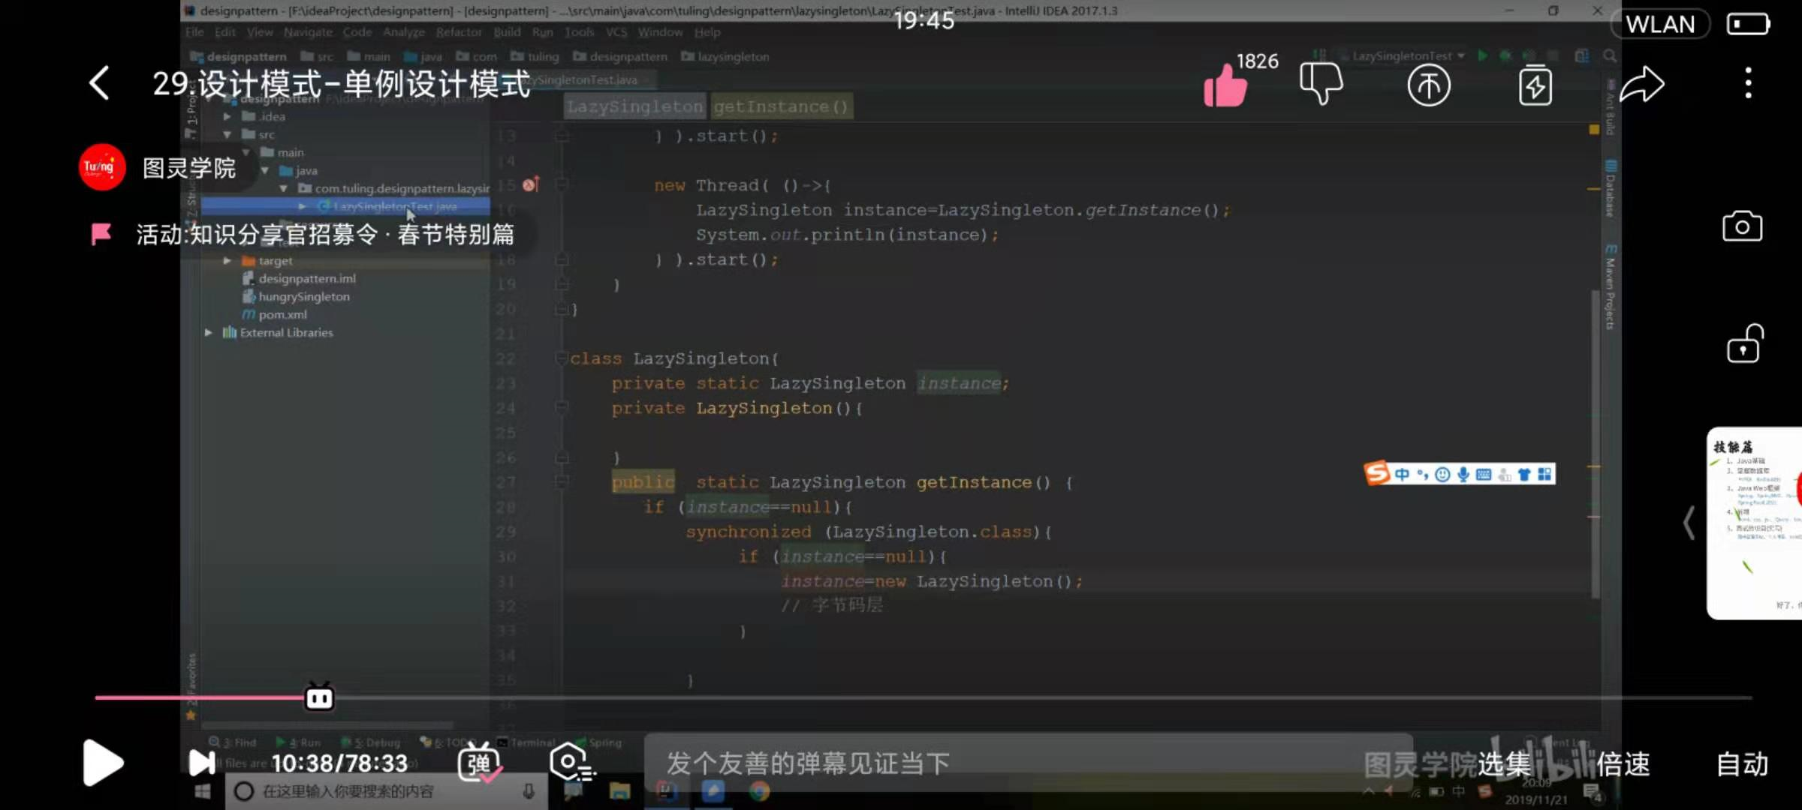The image size is (1802, 810).
Task: Click the pink video progress slider handle
Action: point(319,698)
